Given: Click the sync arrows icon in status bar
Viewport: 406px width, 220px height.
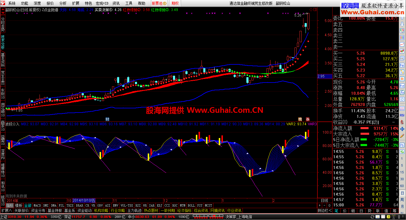Looking at the screenshot, I should click(372, 217).
